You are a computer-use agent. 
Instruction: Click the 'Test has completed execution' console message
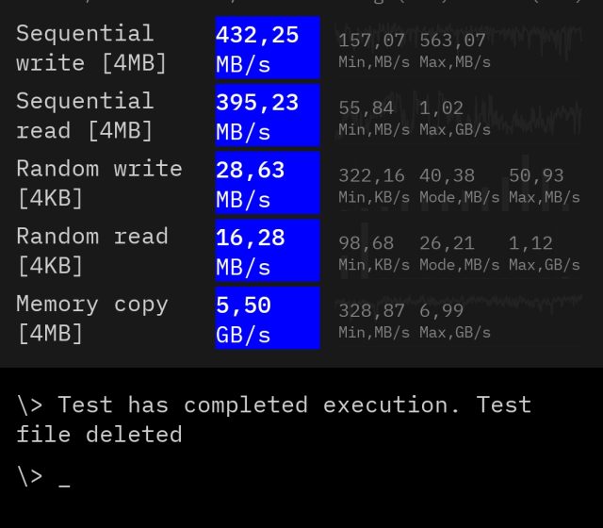274,420
